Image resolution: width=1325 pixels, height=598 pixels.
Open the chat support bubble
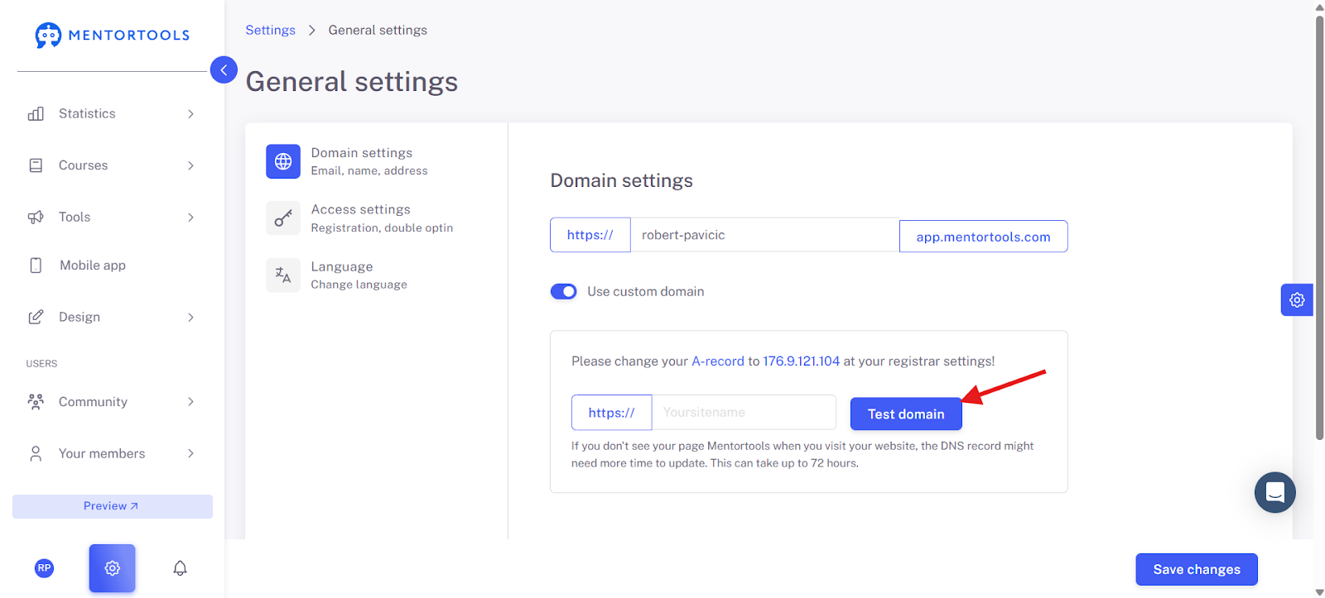pyautogui.click(x=1275, y=492)
